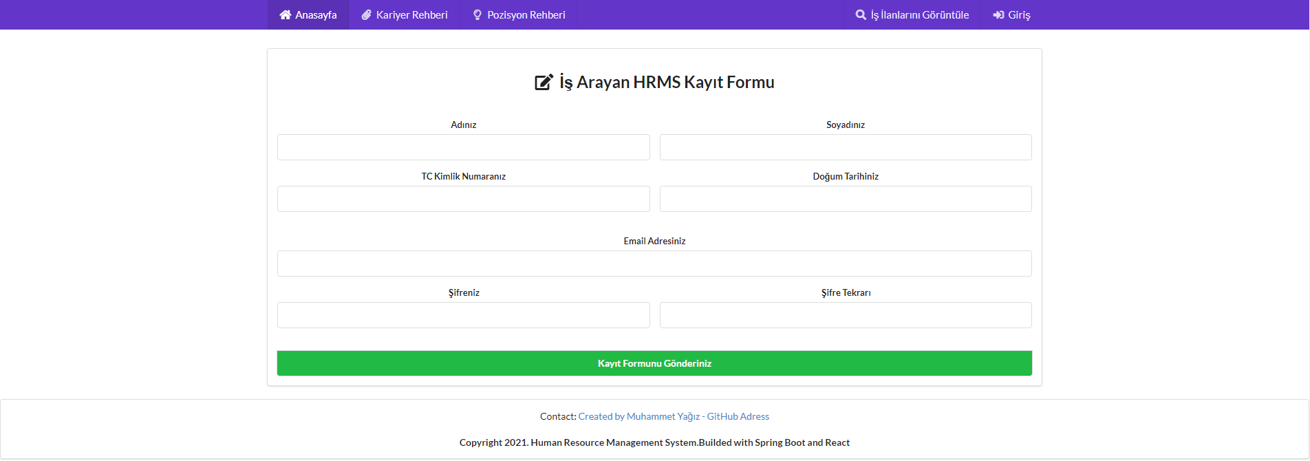
Task: Click the TC Kimlik Numaranız label
Action: (464, 176)
